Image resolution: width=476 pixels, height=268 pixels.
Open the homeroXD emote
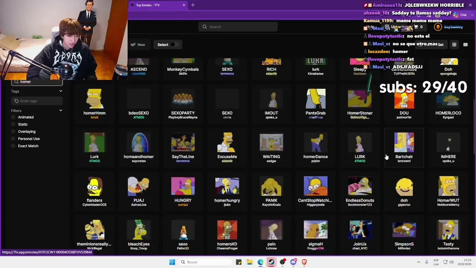coord(227,235)
